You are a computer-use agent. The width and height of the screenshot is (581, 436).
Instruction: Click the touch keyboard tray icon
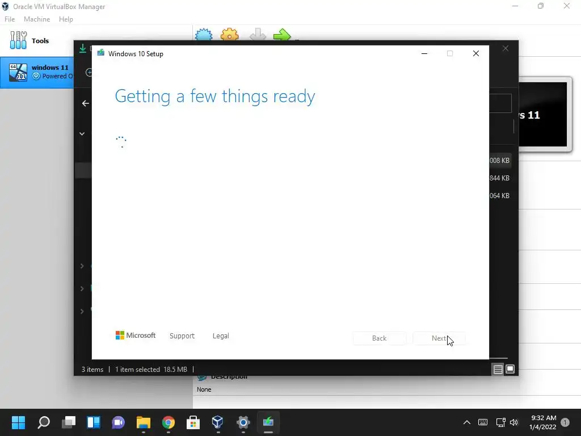click(x=483, y=422)
